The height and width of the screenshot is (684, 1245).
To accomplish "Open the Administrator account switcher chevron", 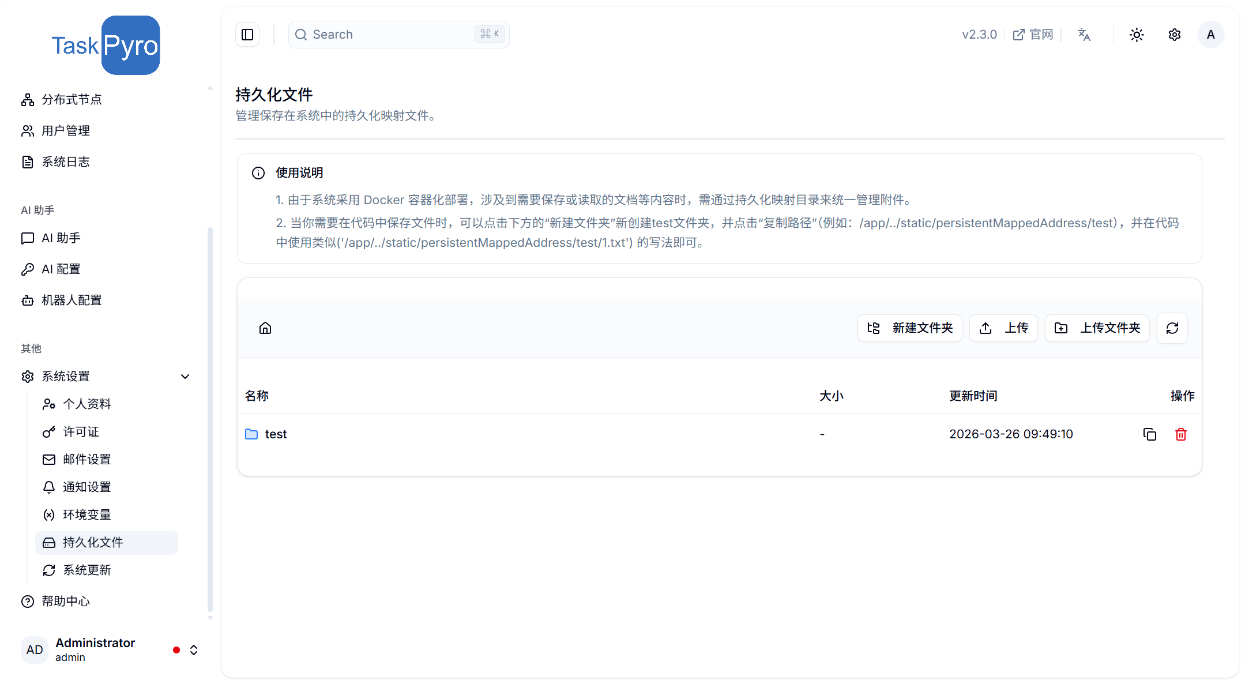I will tap(194, 649).
